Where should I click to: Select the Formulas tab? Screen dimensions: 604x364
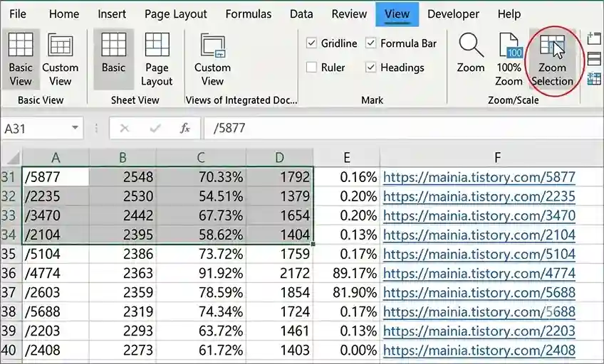[249, 14]
